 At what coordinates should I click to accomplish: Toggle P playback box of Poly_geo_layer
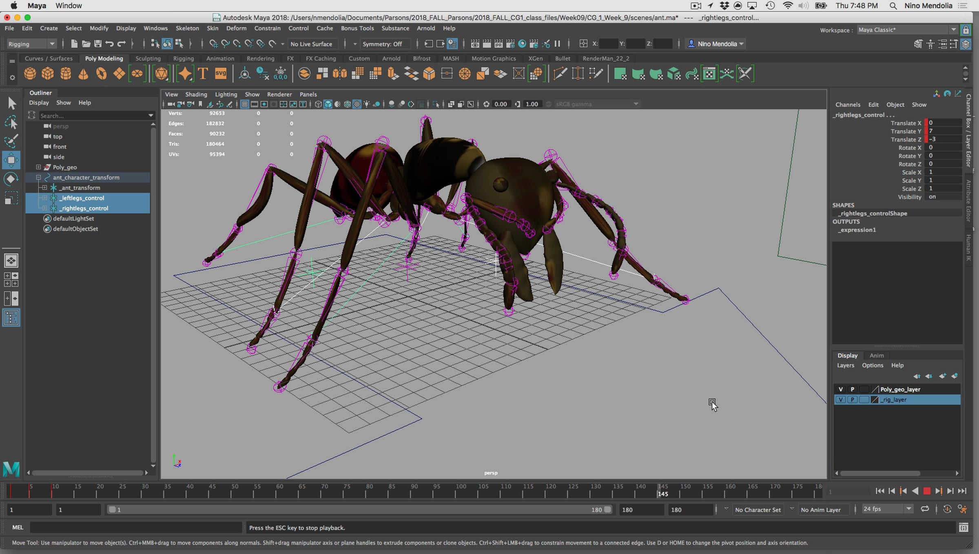point(852,389)
